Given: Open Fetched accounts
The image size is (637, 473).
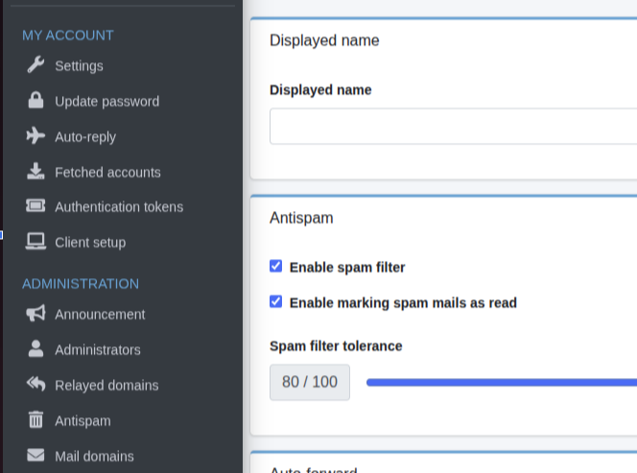Looking at the screenshot, I should (107, 173).
